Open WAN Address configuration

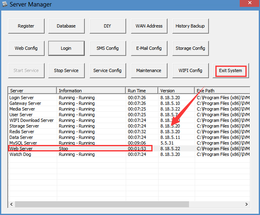pos(149,26)
